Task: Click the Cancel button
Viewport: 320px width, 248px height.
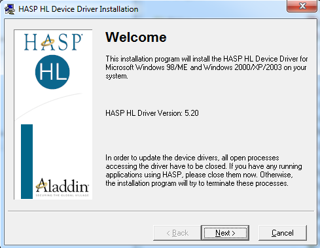Action: pos(283,233)
